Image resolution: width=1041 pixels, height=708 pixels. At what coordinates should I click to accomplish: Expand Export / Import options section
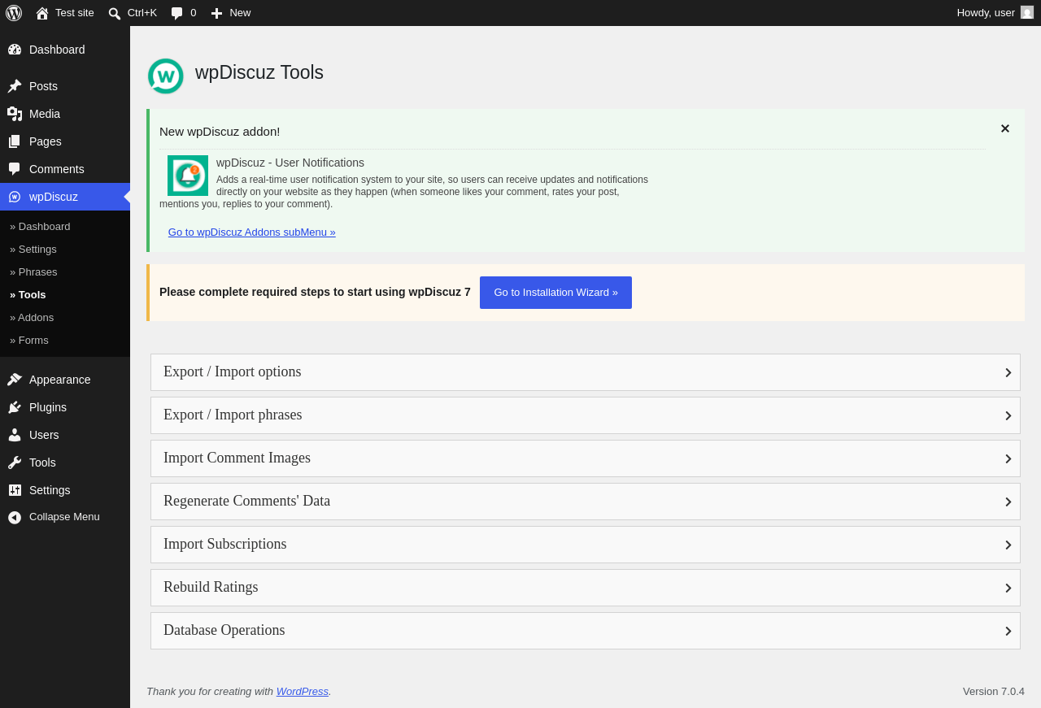click(x=586, y=372)
